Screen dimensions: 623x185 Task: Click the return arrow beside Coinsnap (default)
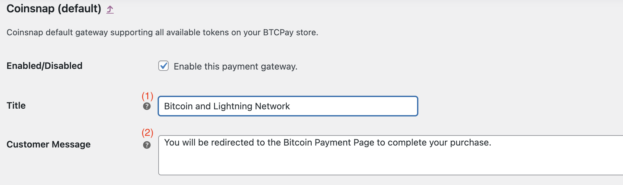pos(110,10)
